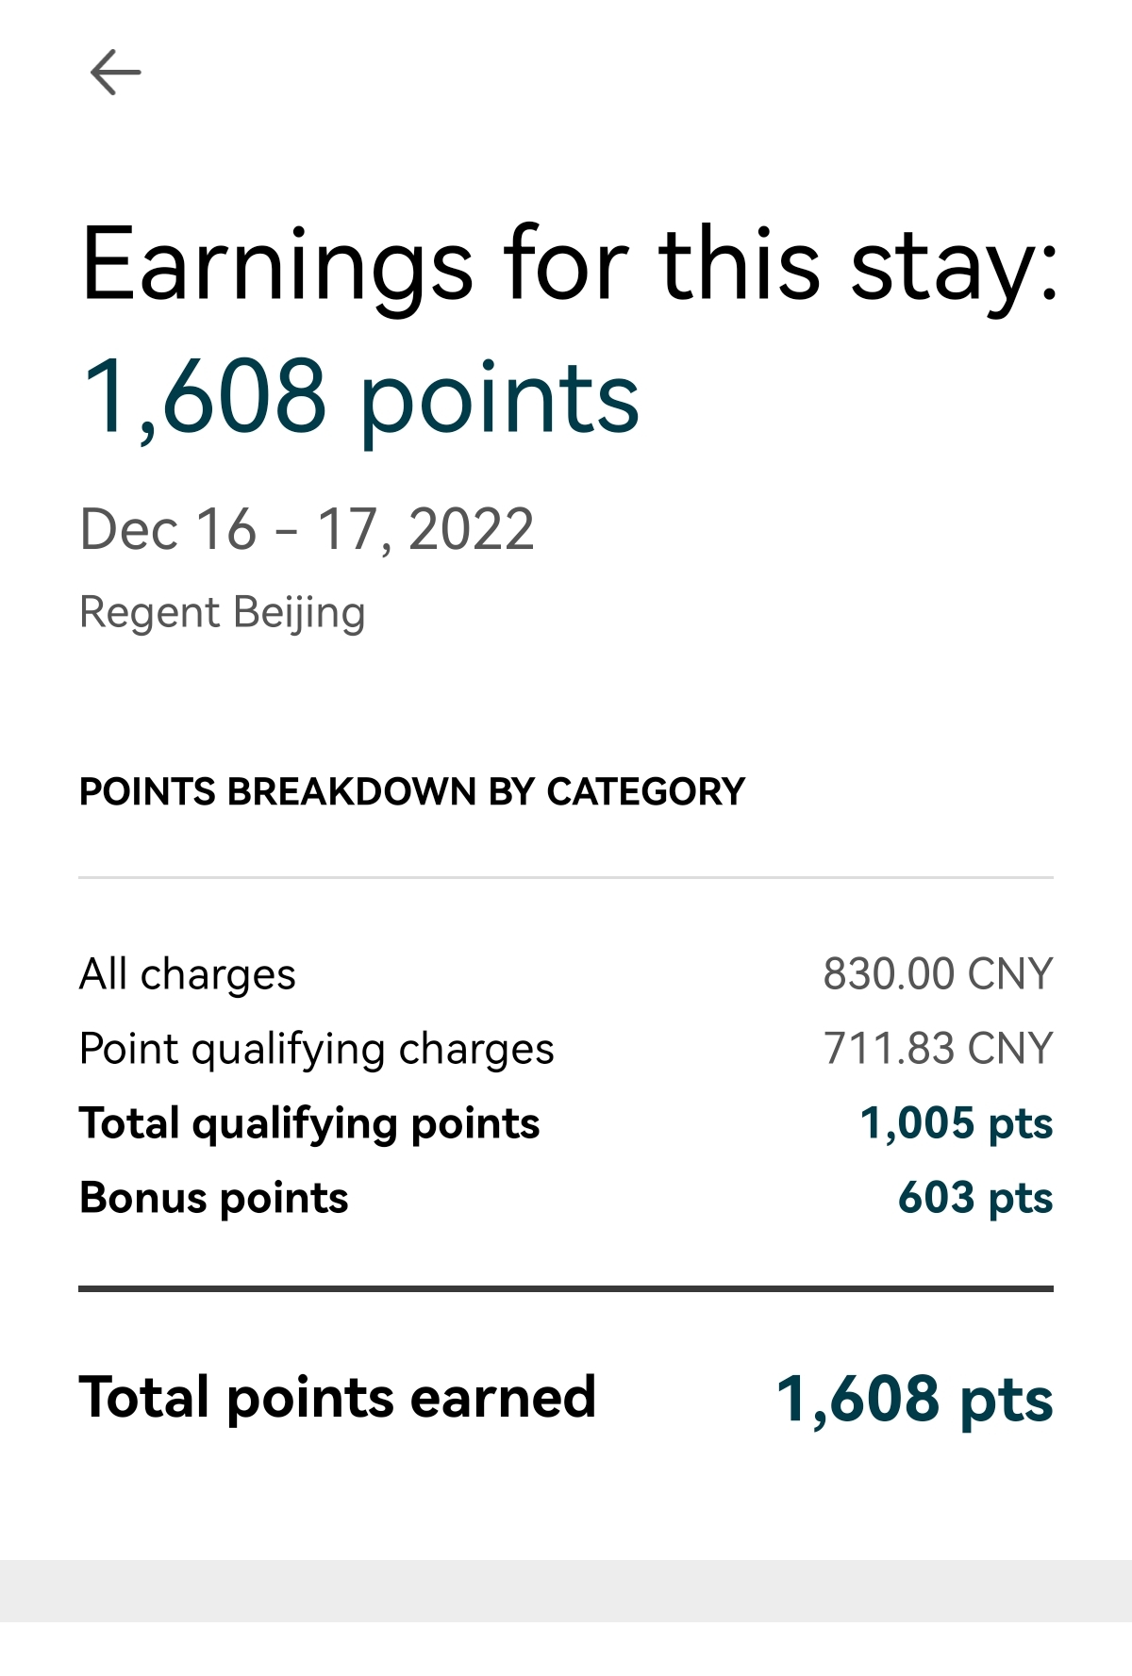
Task: Click the 1,608 pts total value
Action: coord(914,1400)
